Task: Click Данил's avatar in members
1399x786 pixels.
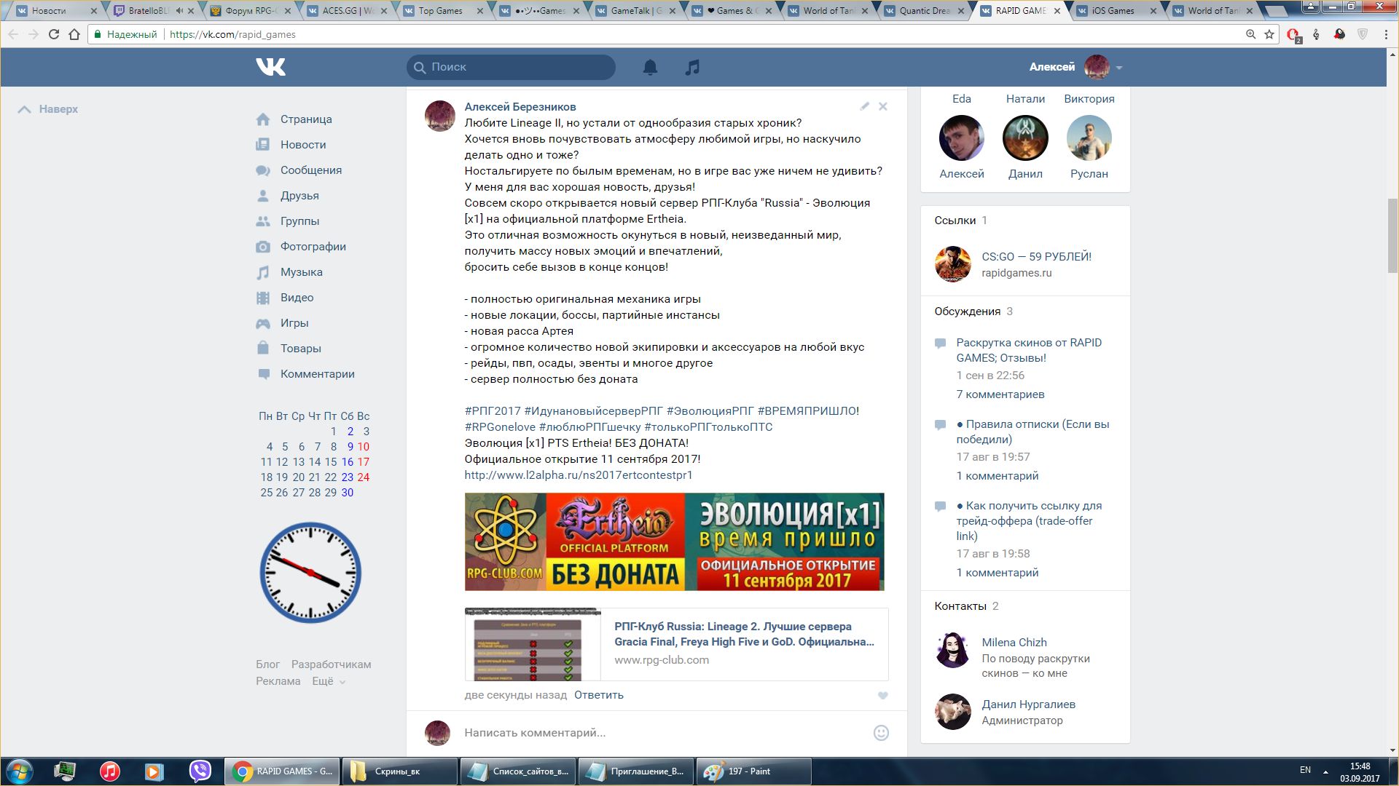Action: pyautogui.click(x=1025, y=138)
